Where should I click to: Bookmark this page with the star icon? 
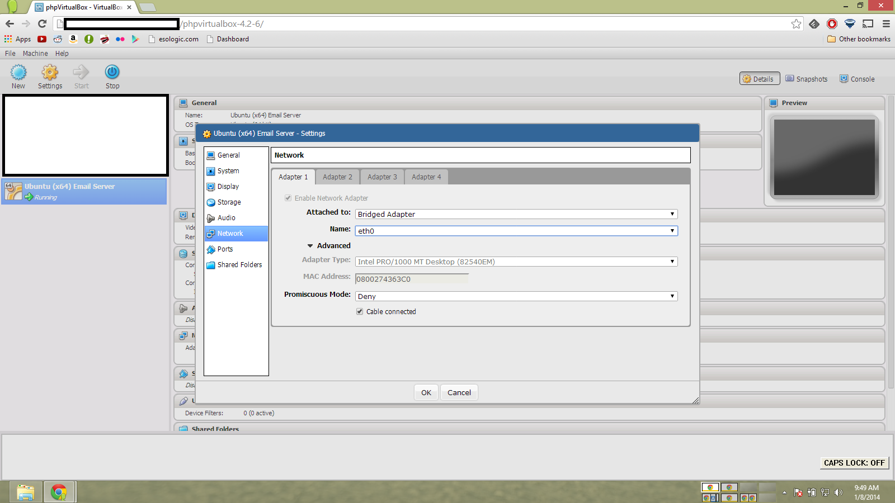tap(796, 23)
